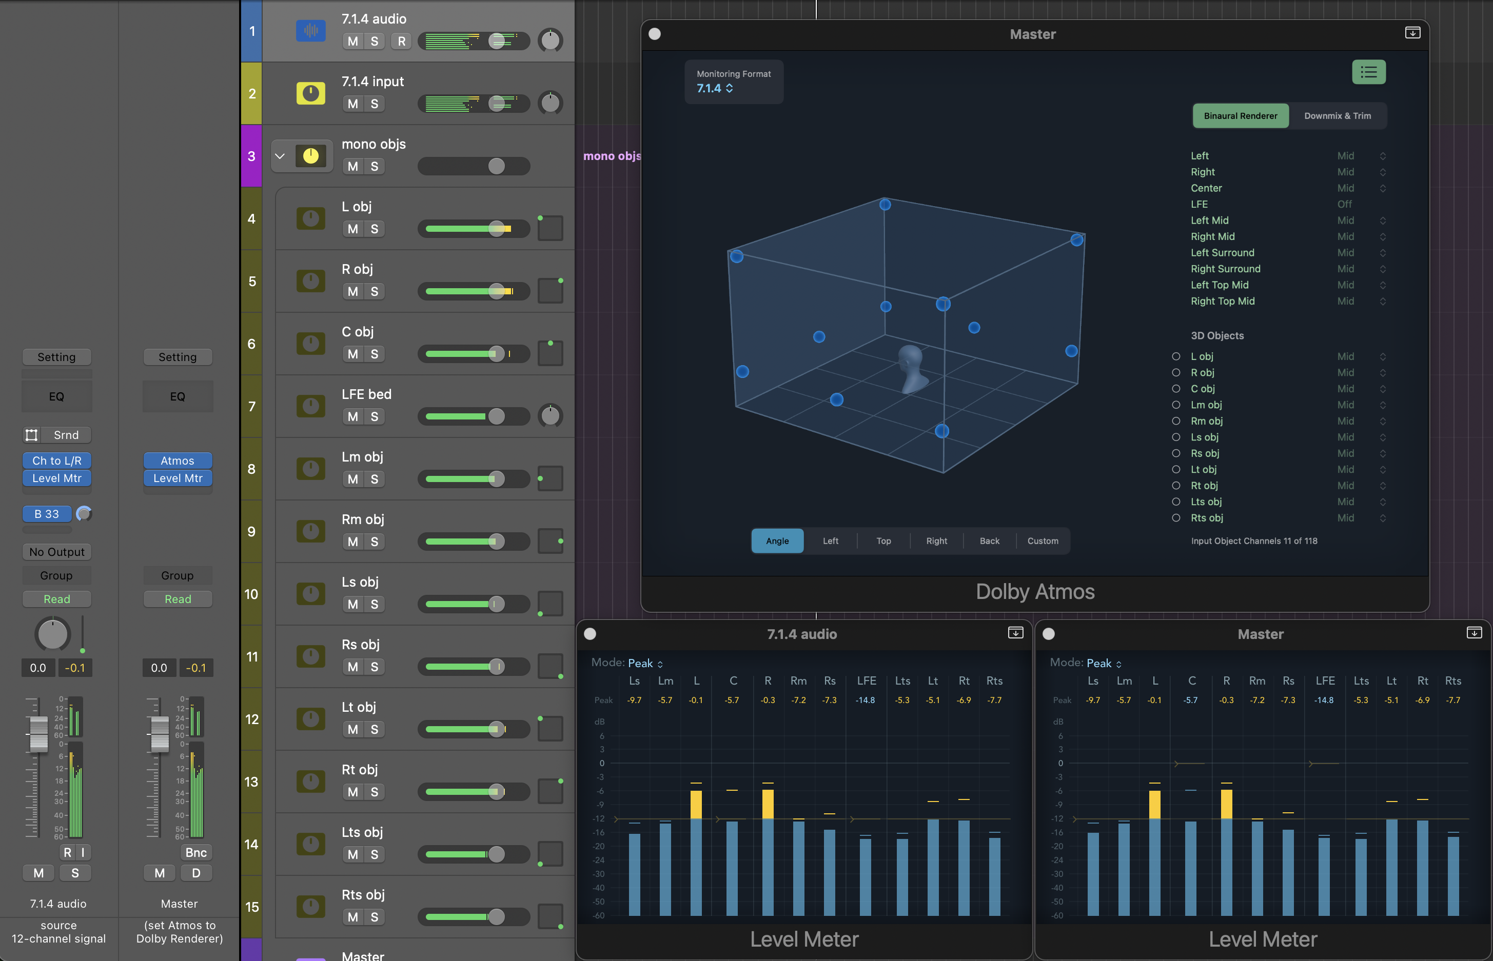Screen dimensions: 1493x961
Task: Click the No Output slot
Action: click(57, 552)
